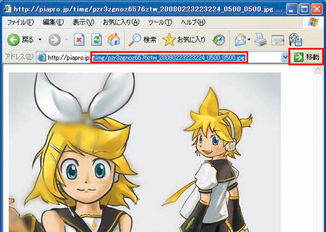This screenshot has height=232, width=326.
Task: Open the ファイル(F) menu
Action: pos(20,22)
